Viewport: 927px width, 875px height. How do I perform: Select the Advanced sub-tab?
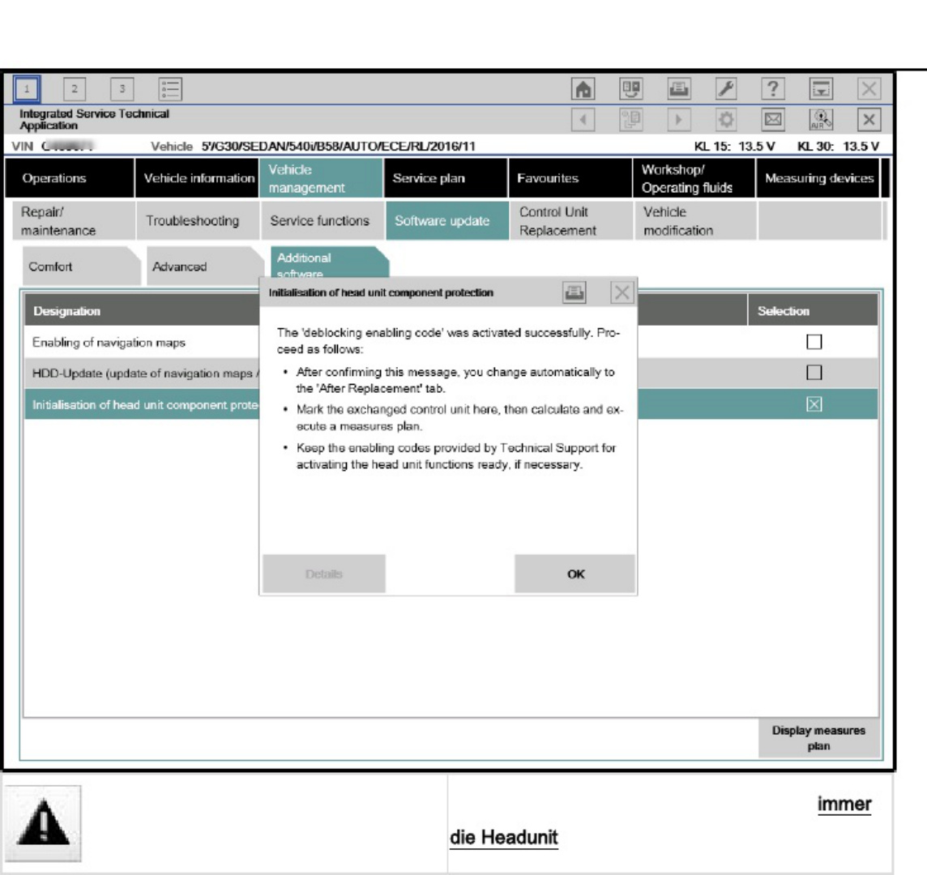(204, 266)
